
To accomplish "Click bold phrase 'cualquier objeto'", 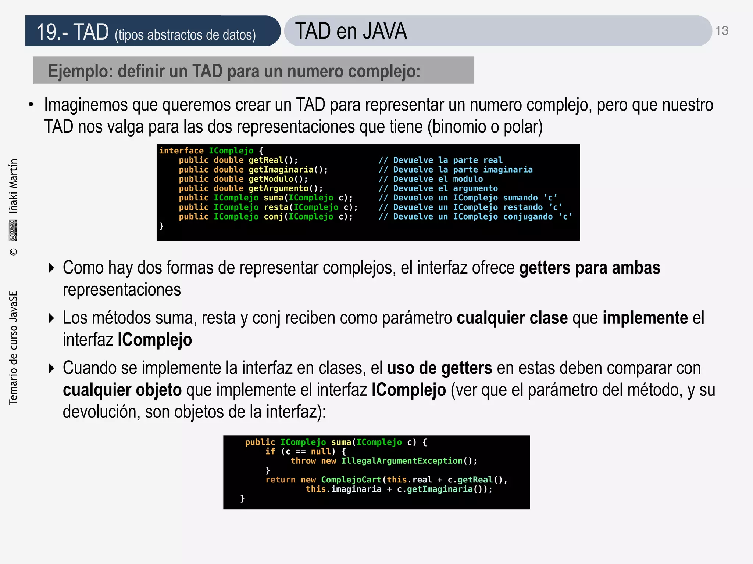I will pyautogui.click(x=122, y=390).
